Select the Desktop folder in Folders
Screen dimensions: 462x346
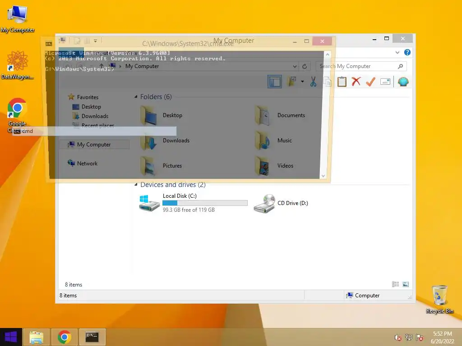162,115
